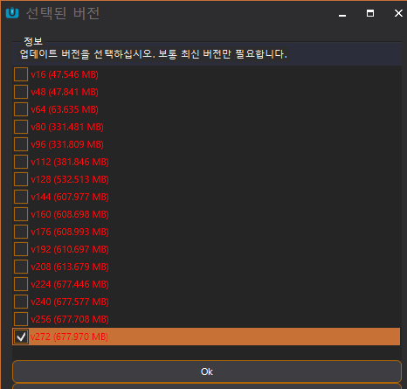Screen dimensions: 407x389
Task: Select the v192 (610.697 MB) checkbox
Action: [21, 249]
